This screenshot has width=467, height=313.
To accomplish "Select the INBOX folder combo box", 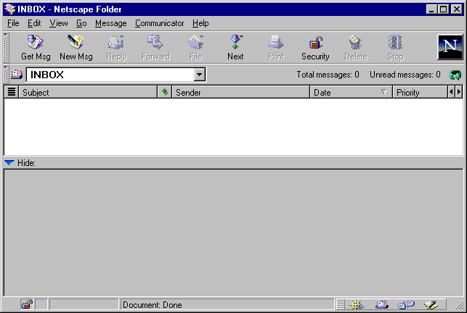I will coord(116,75).
